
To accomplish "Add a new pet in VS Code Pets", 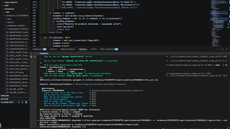I will [x=19, y=102].
